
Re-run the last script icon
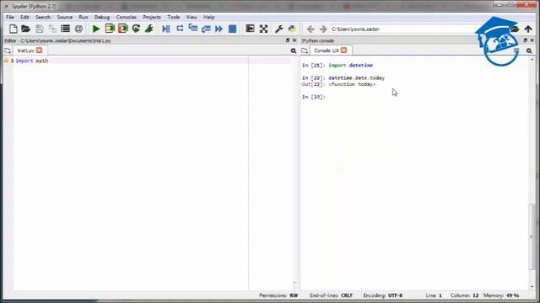tap(136, 29)
